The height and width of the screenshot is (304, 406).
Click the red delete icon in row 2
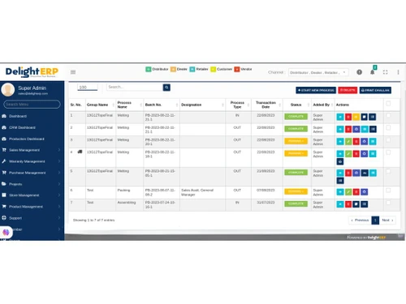click(x=348, y=129)
